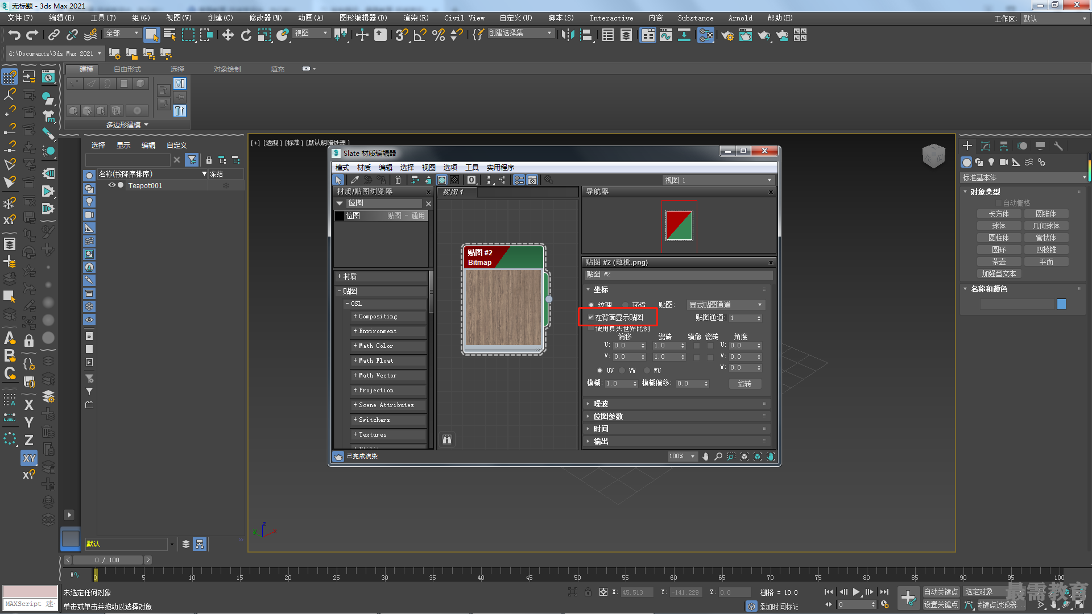Delete selected node in Slate editor
Image resolution: width=1092 pixels, height=614 pixels.
398,180
